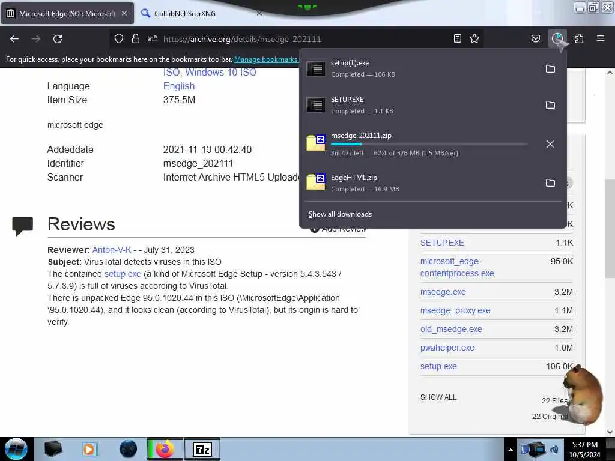Open the black box taskbar application
The height and width of the screenshot is (461, 615).
click(x=53, y=449)
